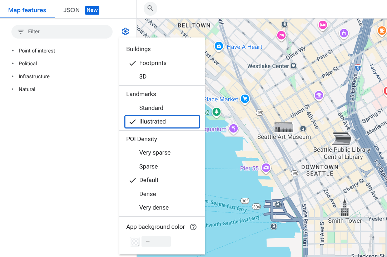Click the purple Pier 55 marker
Screen dimensions: 387x257
[x=266, y=168]
